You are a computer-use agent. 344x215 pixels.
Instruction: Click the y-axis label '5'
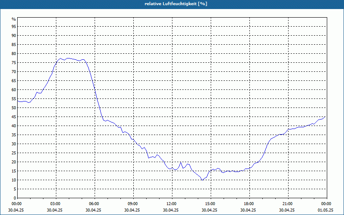click(15, 189)
